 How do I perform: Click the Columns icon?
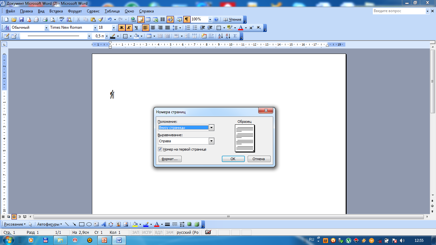pos(162,19)
